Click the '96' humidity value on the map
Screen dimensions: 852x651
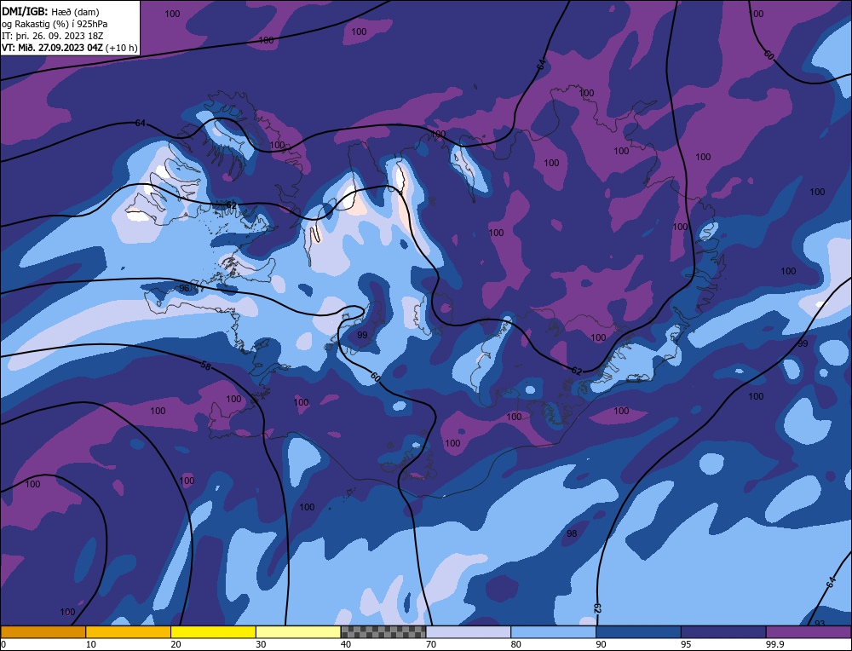184,288
